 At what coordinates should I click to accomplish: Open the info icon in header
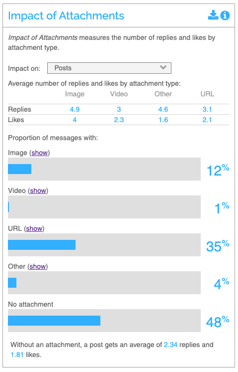click(225, 15)
